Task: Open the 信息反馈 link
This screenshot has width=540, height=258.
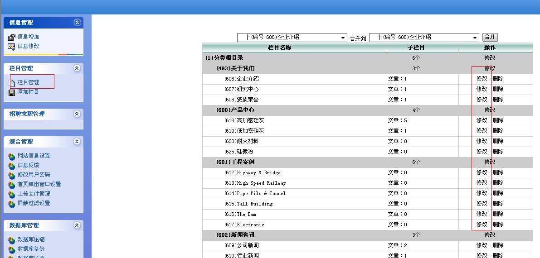Action: click(x=29, y=165)
